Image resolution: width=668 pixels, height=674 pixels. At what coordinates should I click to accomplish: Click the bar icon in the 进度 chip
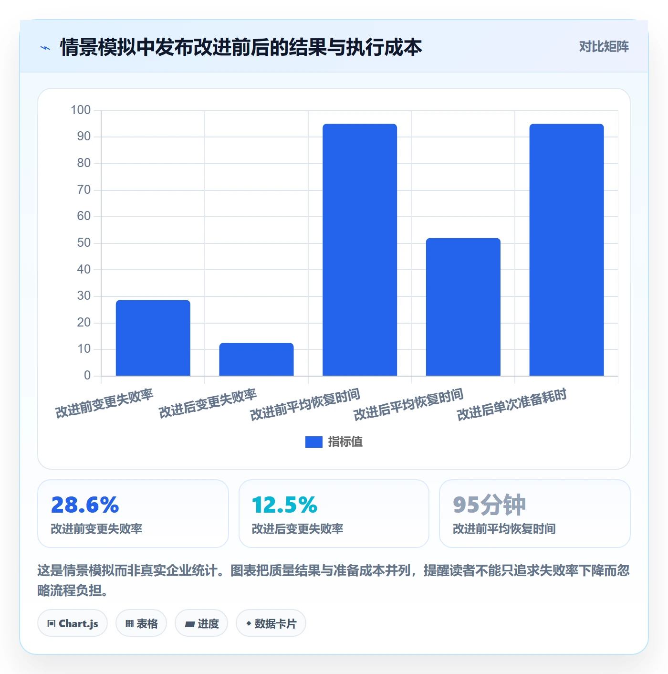coord(189,624)
